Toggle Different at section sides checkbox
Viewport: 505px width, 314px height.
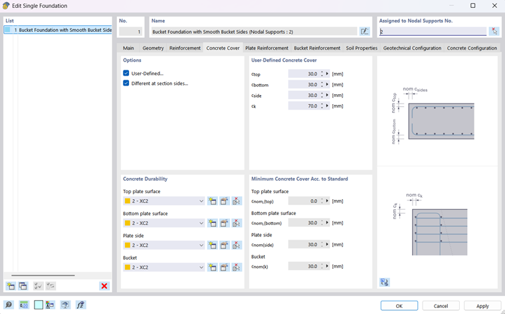coord(126,84)
